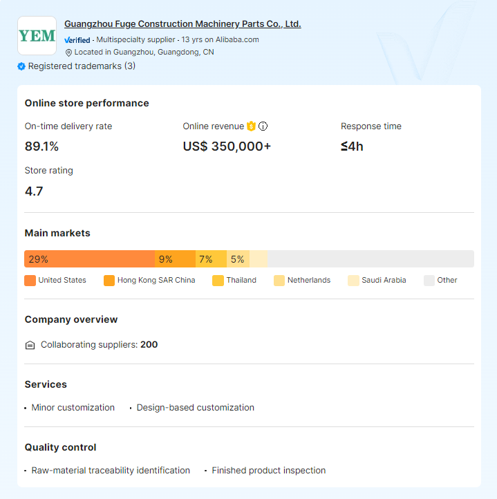The width and height of the screenshot is (497, 499).
Task: Click the blue registered trademarks checkmark icon
Action: pyautogui.click(x=21, y=66)
